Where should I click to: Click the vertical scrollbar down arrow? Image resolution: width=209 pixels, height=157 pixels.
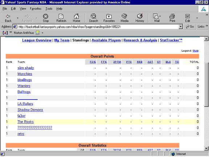click(206, 148)
